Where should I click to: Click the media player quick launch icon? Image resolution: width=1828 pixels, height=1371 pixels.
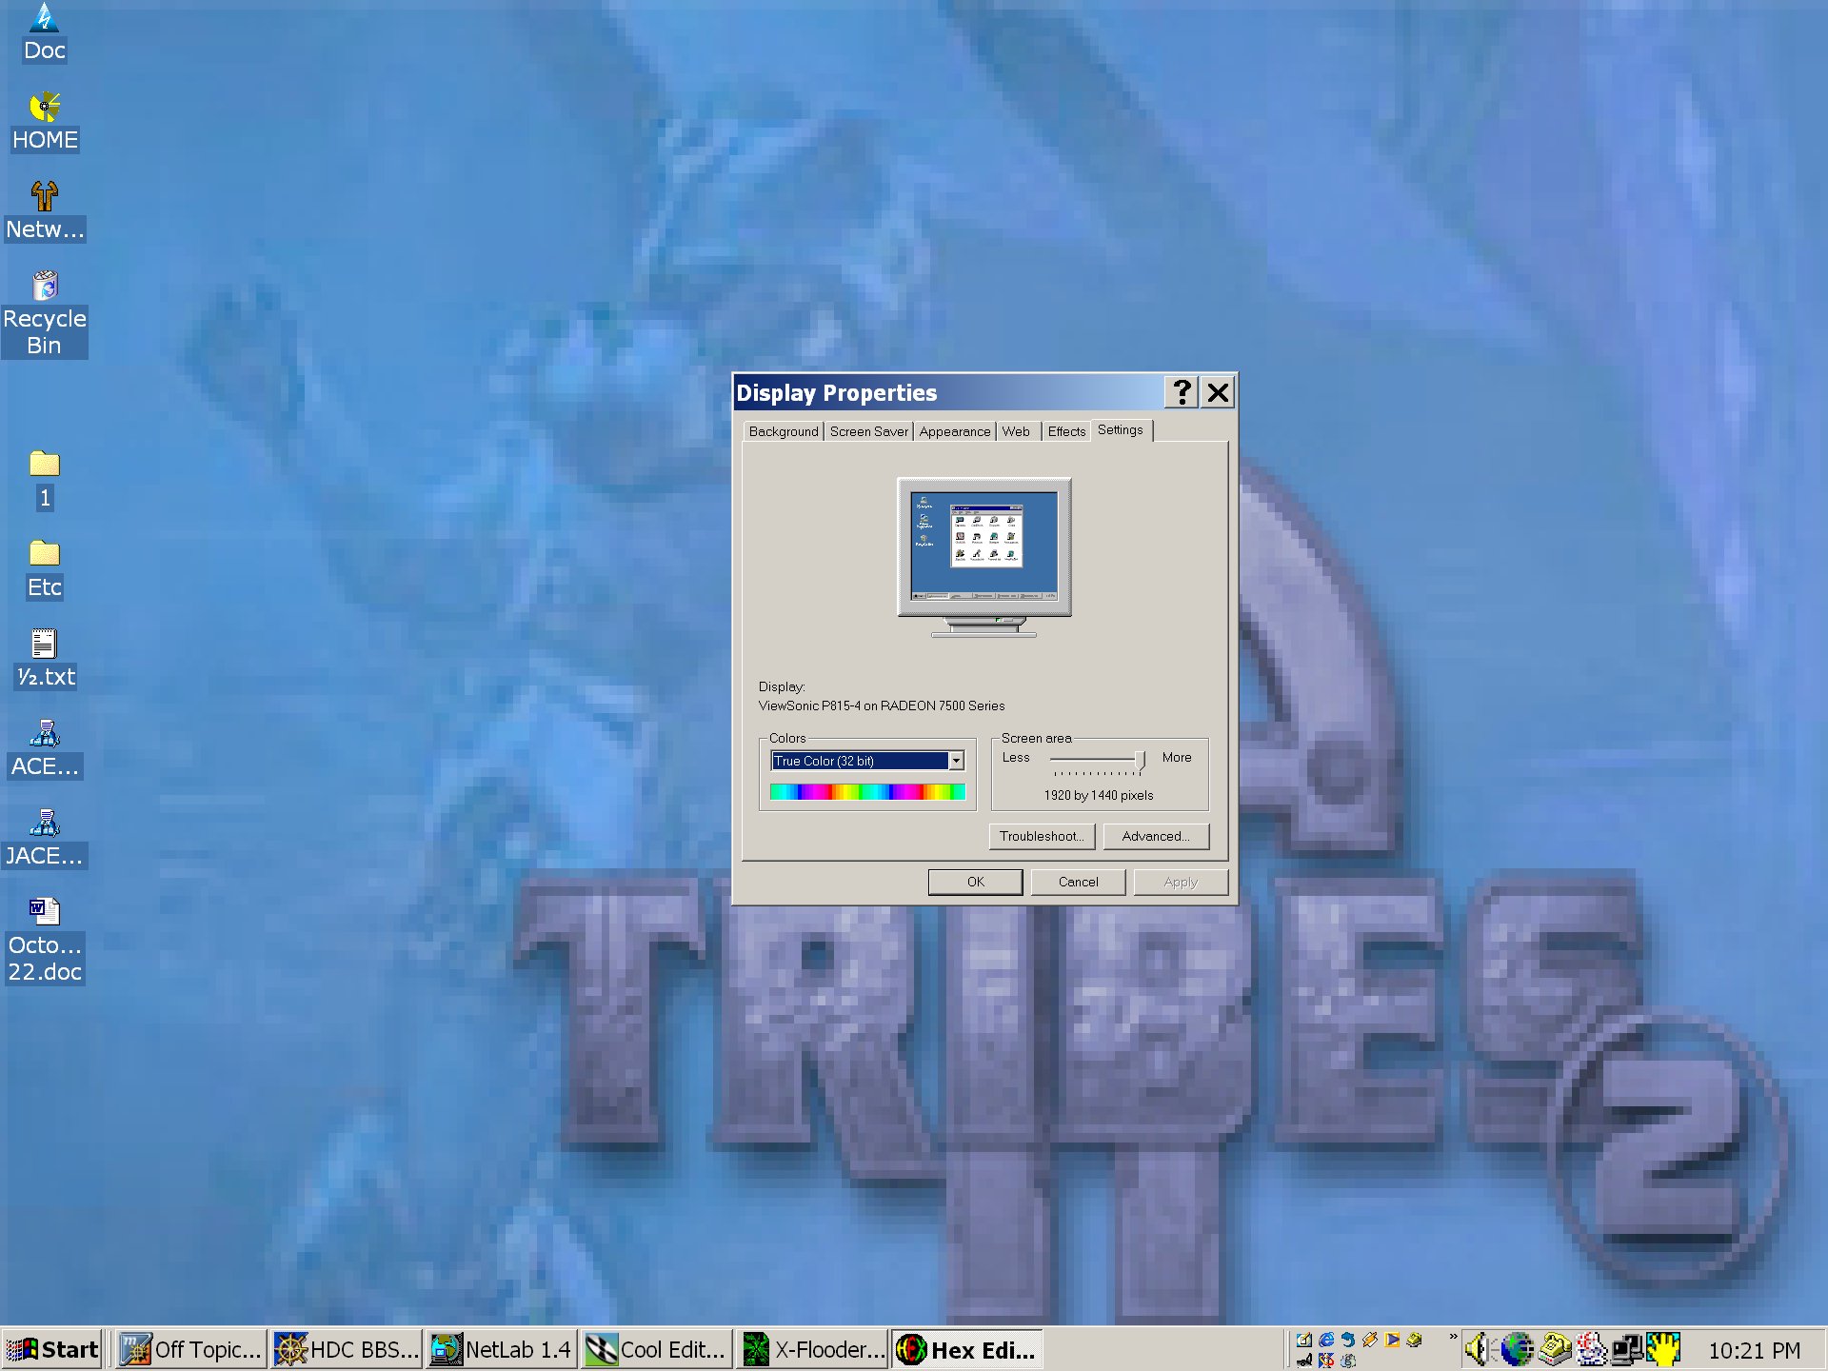pos(1392,1340)
